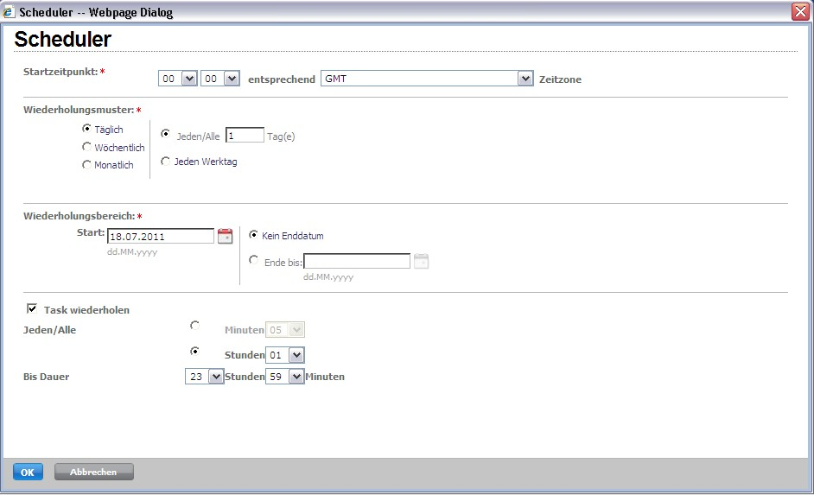
Task: Select the Täglich recurrence option
Action: coord(86,128)
